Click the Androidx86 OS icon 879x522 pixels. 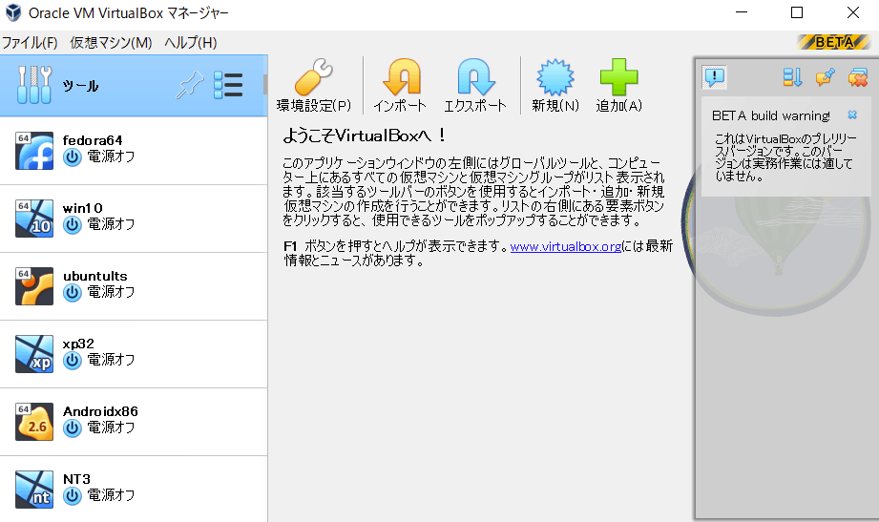pyautogui.click(x=34, y=422)
